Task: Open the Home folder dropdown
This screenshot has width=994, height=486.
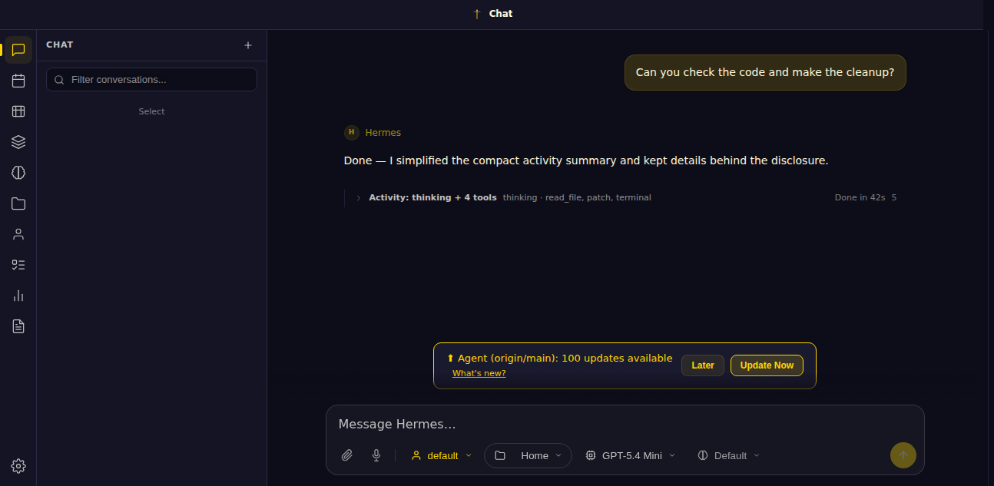Action: point(528,455)
